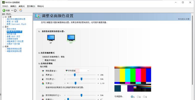Click the color bars reference image

(x=133, y=79)
